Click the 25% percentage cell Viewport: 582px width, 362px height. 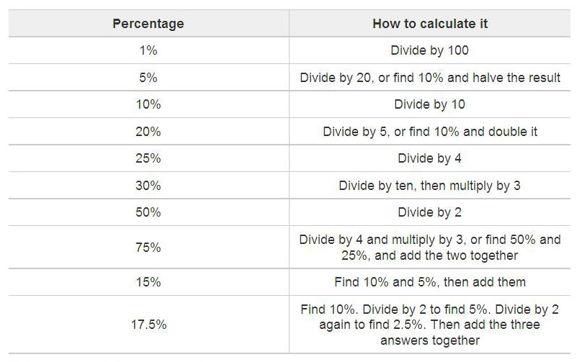coord(148,158)
